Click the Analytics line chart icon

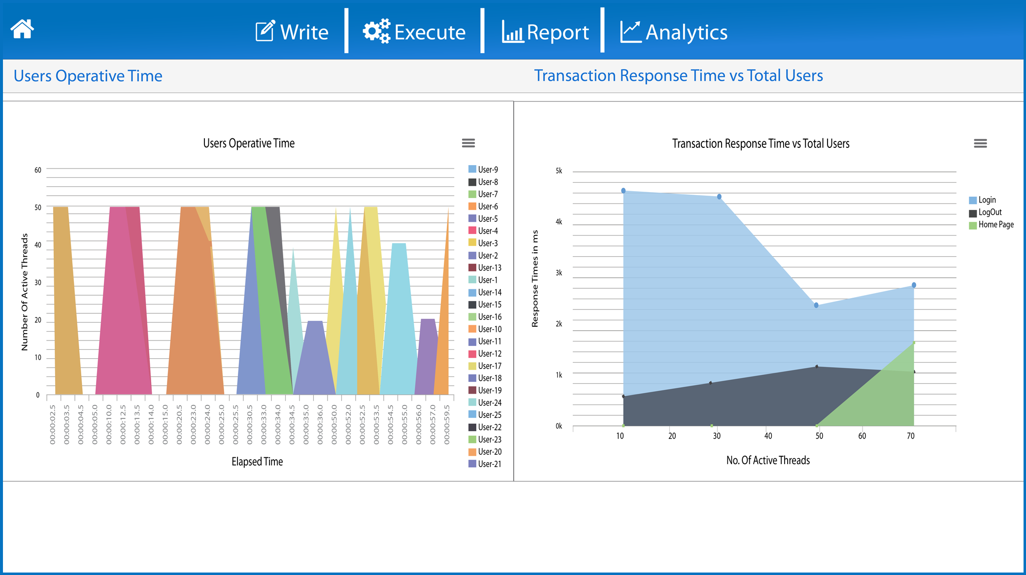[x=630, y=32]
